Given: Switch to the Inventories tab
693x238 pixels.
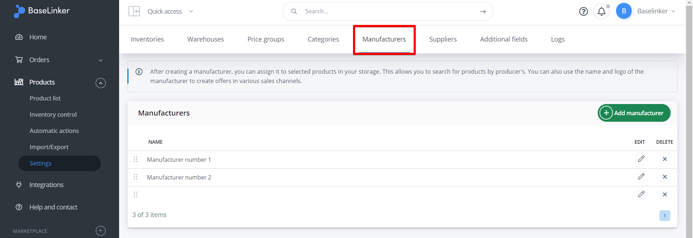Looking at the screenshot, I should tap(147, 39).
